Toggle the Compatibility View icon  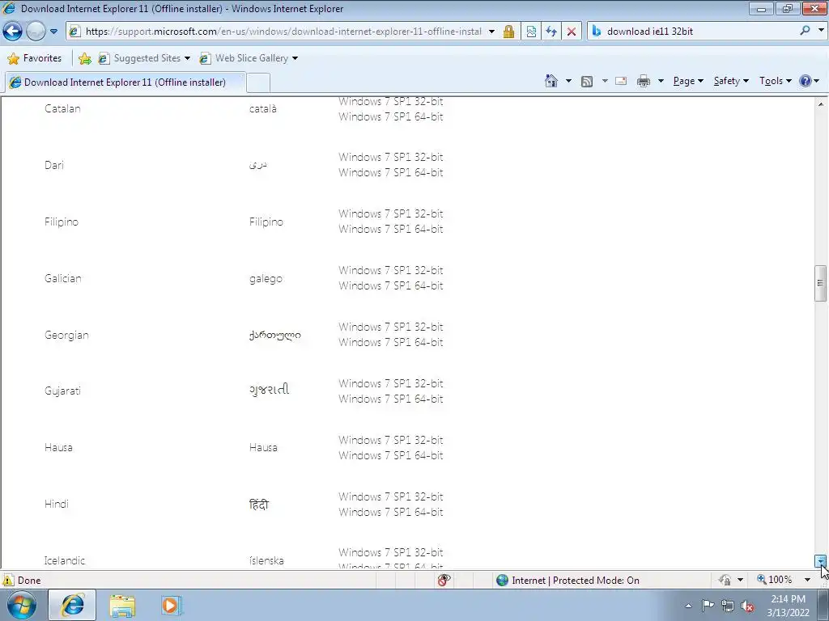point(531,32)
